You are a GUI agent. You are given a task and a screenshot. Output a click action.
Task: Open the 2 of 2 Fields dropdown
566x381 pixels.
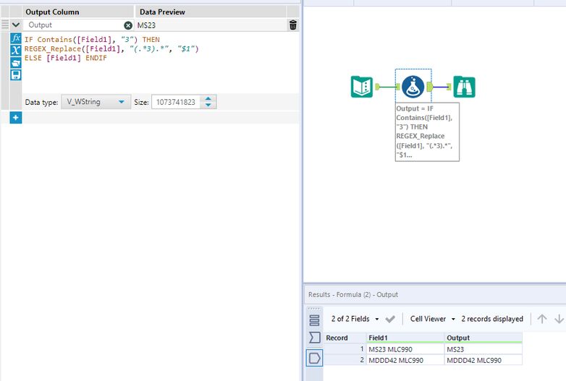(355, 319)
